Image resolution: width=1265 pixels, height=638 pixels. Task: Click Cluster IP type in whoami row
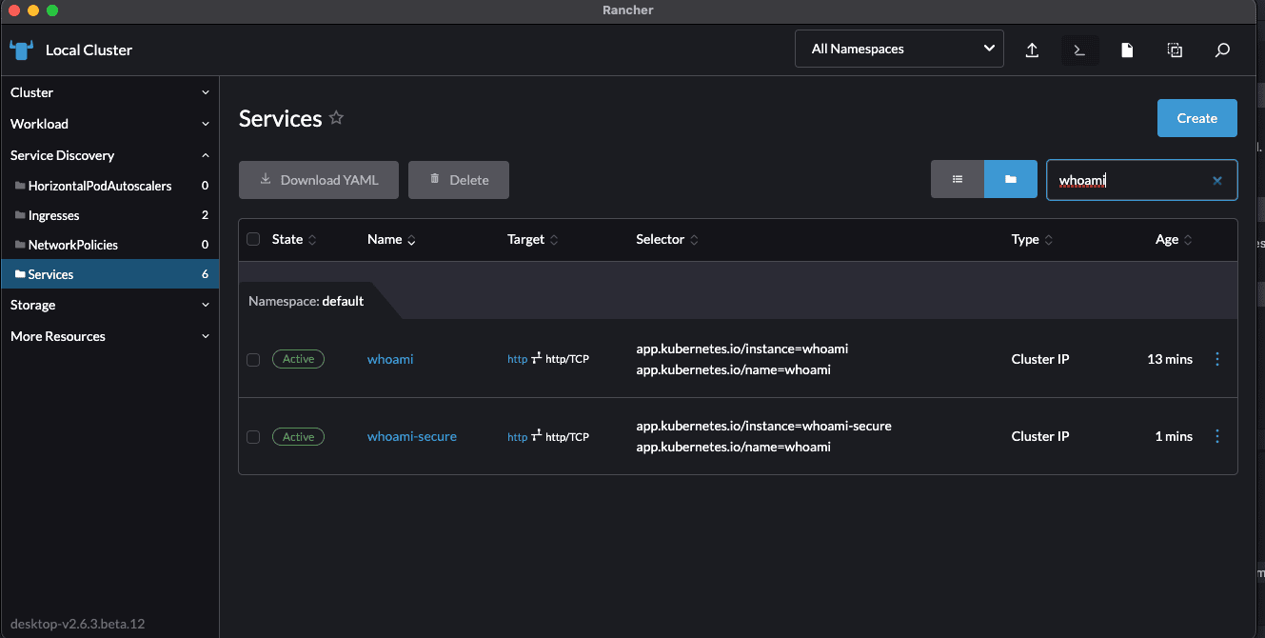(1039, 359)
